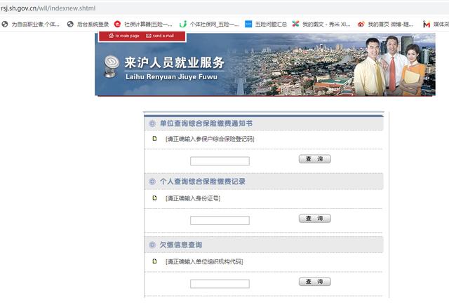Screen dimensions: 449x307
Task: Click the 欠缴信息查询 heading
Action: (181, 245)
